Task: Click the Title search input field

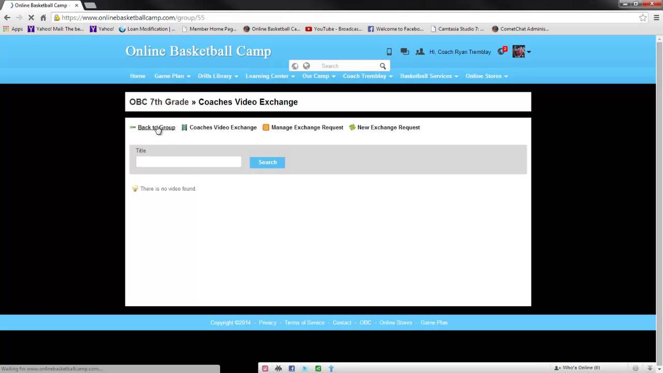Action: (189, 162)
